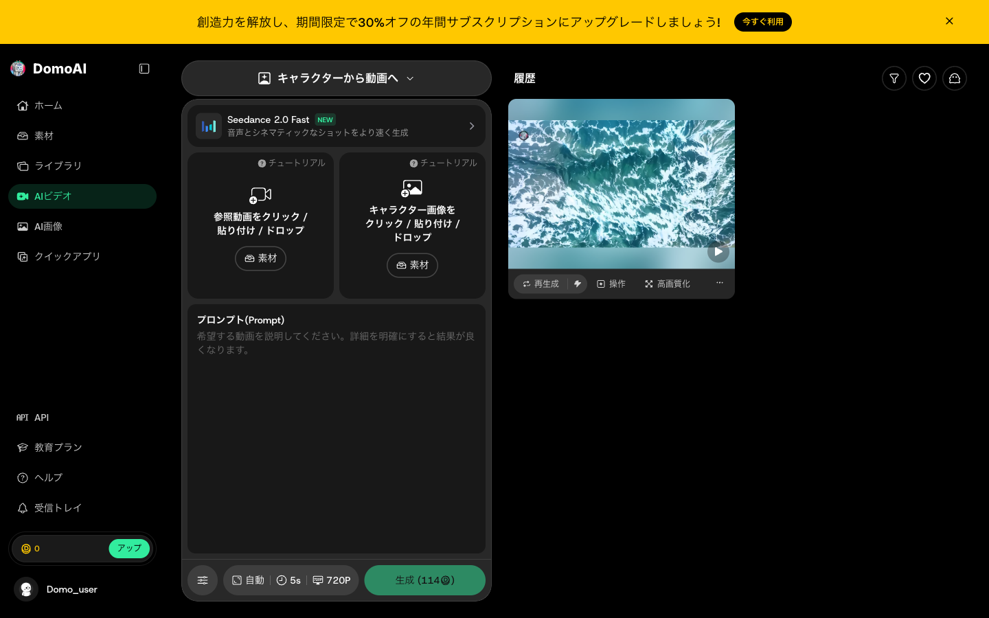Click the credits coin balance showing 0
This screenshot has height=618, width=989.
pos(30,549)
